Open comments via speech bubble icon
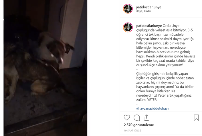202x136 pixels. tap(137, 118)
